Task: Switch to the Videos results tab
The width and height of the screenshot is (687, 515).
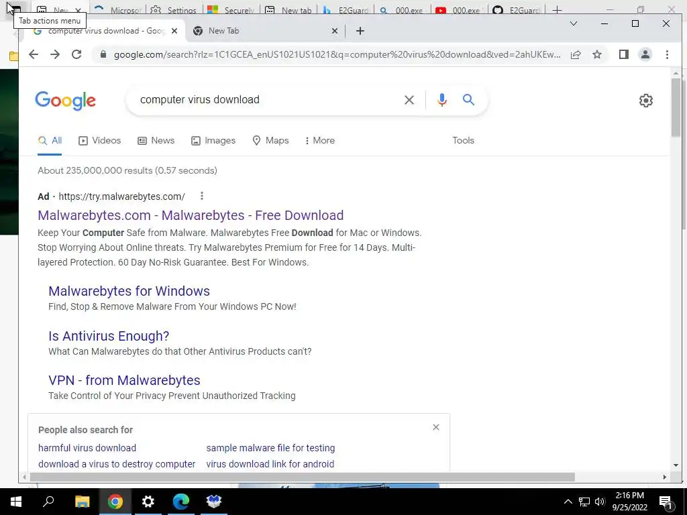Action: point(99,141)
